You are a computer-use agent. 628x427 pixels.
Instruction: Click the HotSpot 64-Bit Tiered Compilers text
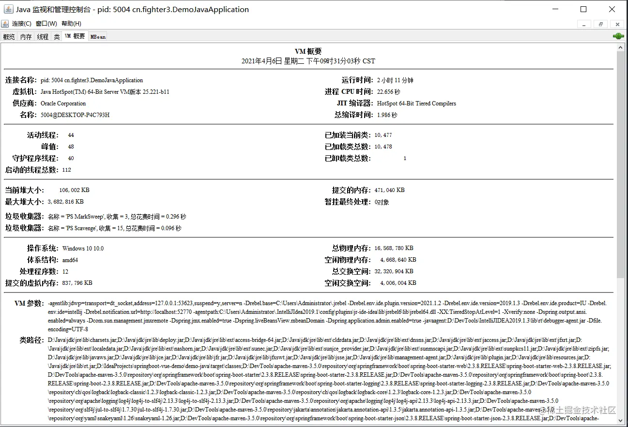coord(416,103)
